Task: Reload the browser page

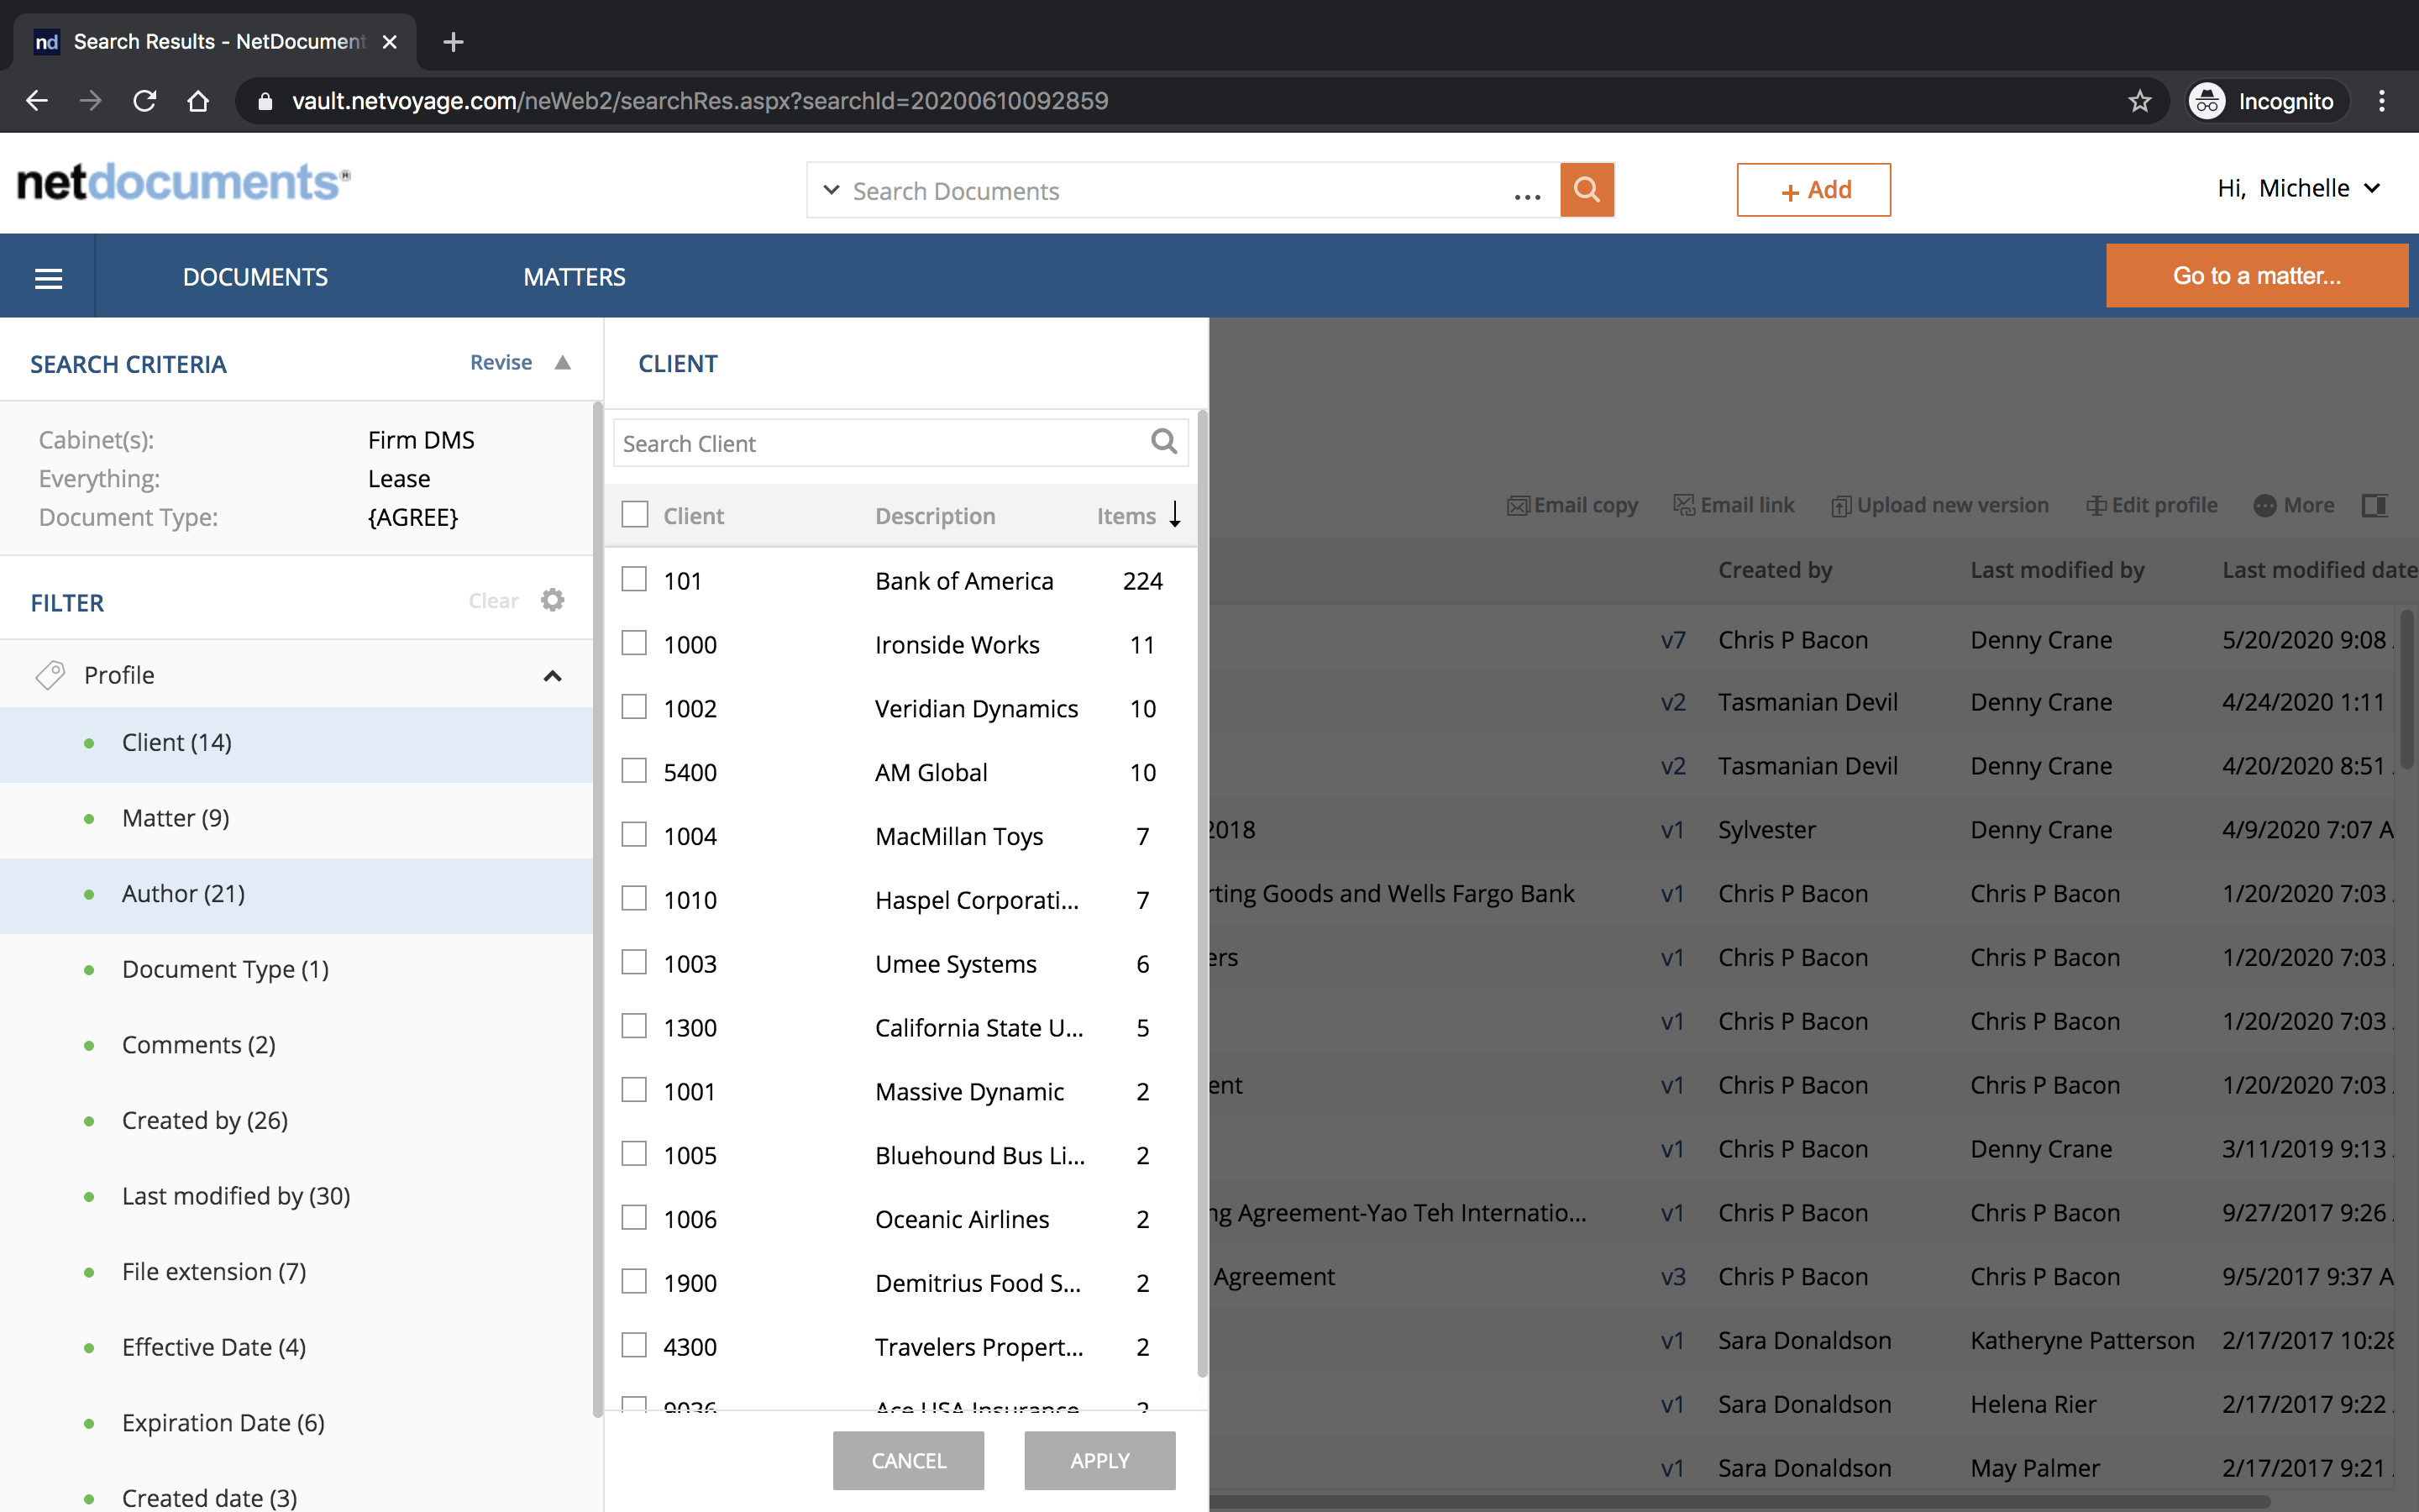Action: pyautogui.click(x=145, y=101)
